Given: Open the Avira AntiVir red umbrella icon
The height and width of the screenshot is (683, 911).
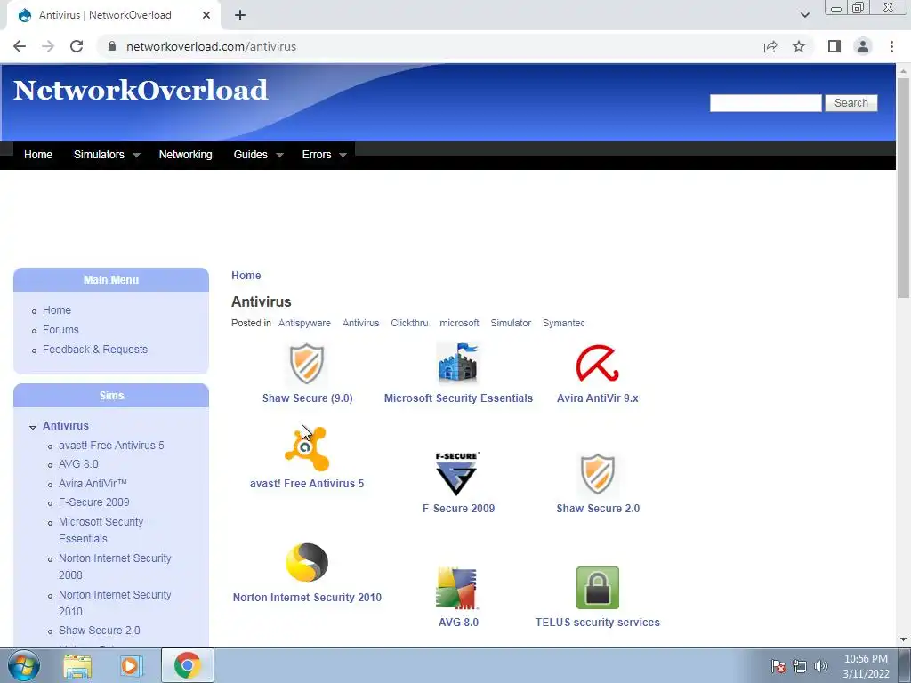Looking at the screenshot, I should [x=597, y=363].
